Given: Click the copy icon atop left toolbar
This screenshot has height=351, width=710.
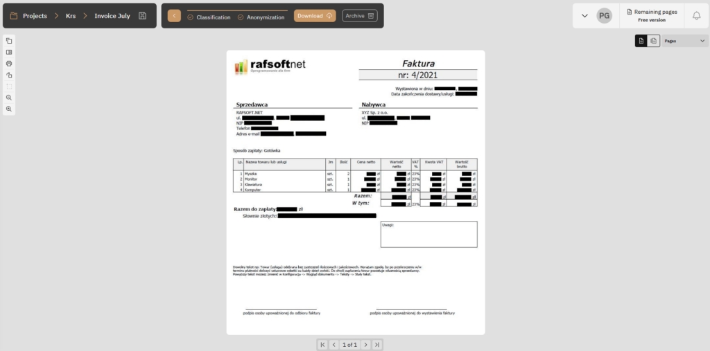Looking at the screenshot, I should point(9,40).
